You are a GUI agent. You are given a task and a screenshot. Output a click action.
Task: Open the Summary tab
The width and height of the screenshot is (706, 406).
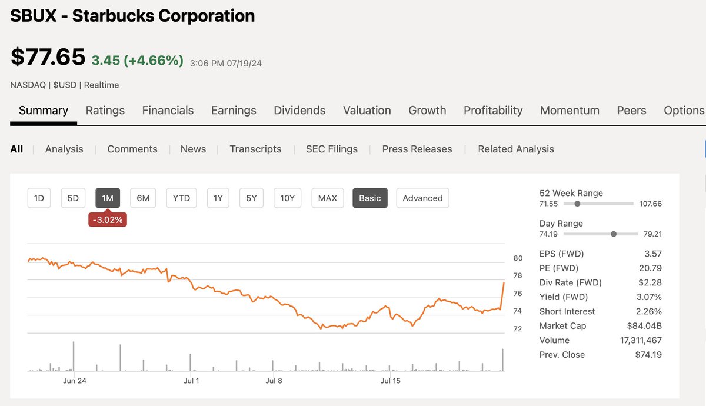44,111
